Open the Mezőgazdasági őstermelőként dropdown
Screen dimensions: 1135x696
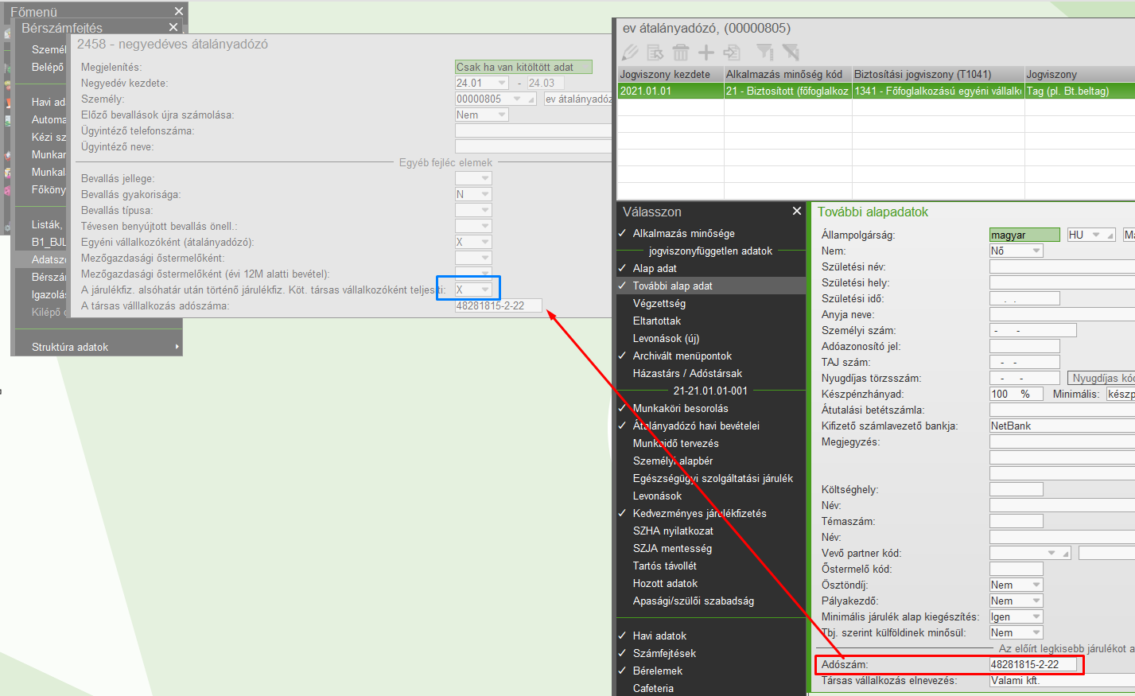[485, 258]
